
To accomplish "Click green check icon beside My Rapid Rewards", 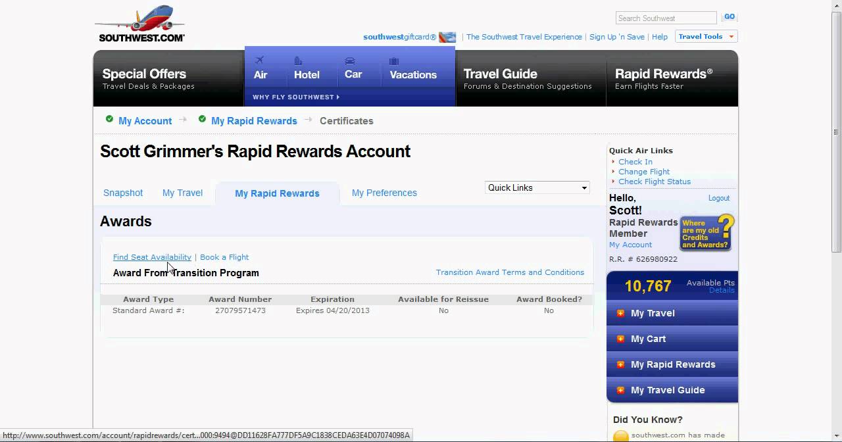I will coord(202,120).
